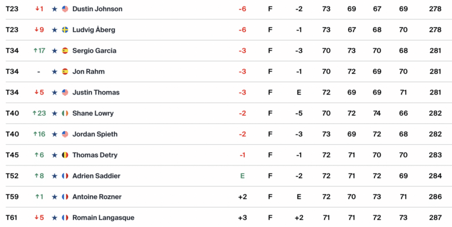Expand Justin Thomas's T34 position row

(226, 93)
